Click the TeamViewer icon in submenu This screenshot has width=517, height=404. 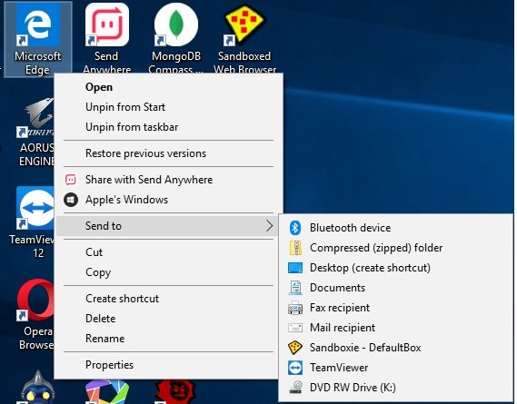click(x=295, y=368)
